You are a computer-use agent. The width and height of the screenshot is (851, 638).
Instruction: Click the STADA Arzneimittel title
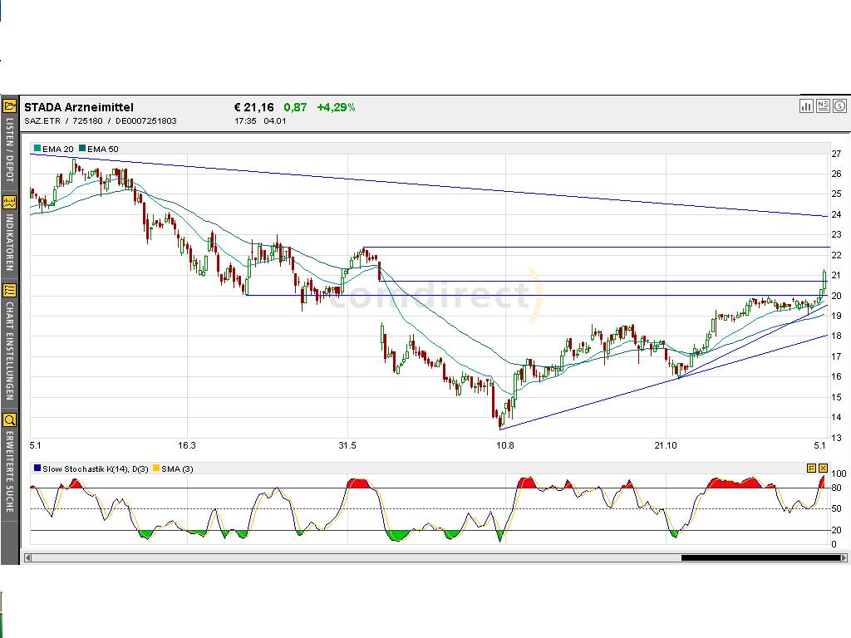79,107
